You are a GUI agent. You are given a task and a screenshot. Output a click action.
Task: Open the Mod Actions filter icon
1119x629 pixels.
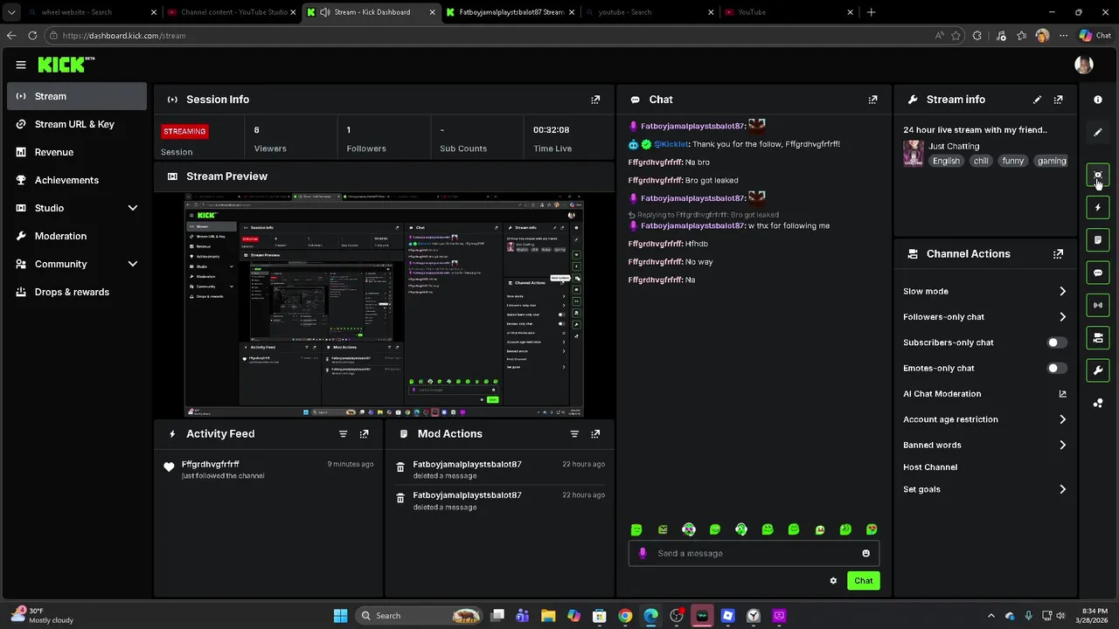click(x=574, y=434)
